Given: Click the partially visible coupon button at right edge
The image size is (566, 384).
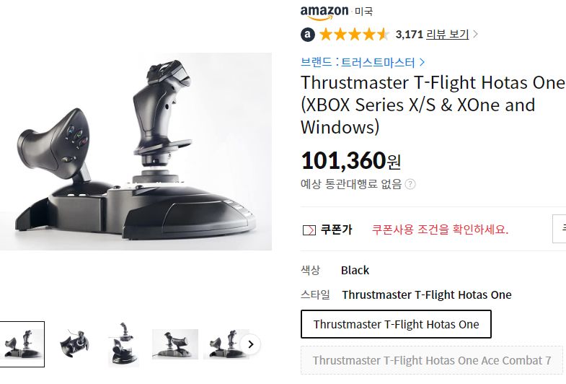Looking at the screenshot, I should click(560, 229).
